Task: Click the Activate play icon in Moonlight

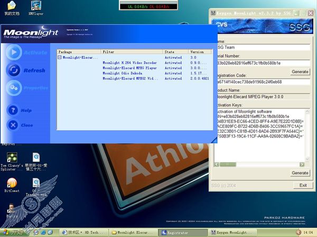Action: pyautogui.click(x=14, y=52)
